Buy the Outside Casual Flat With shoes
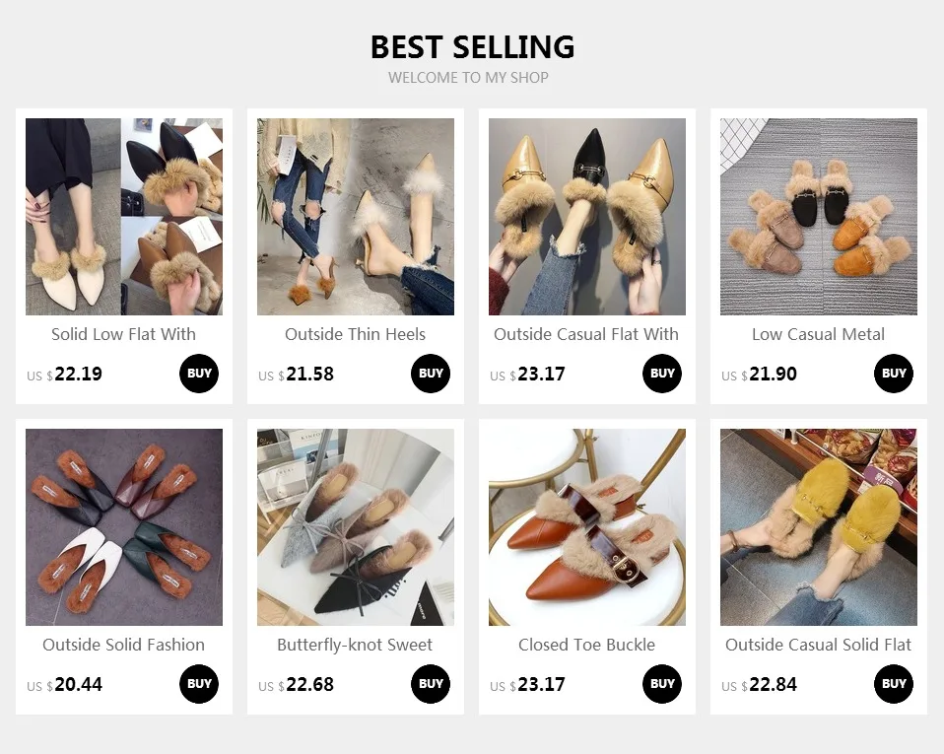The width and height of the screenshot is (944, 754). 662,374
